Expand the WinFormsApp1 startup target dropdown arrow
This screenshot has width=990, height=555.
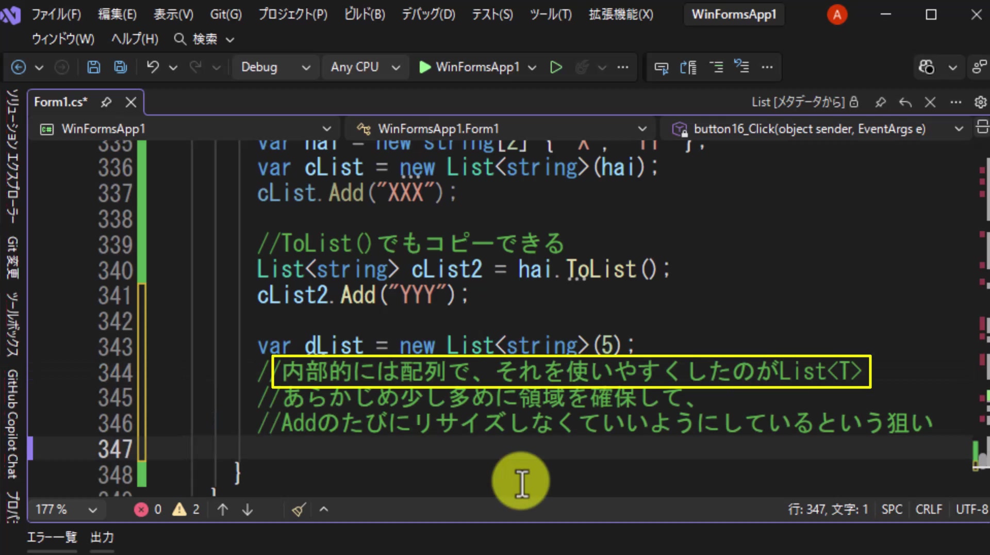coord(533,68)
